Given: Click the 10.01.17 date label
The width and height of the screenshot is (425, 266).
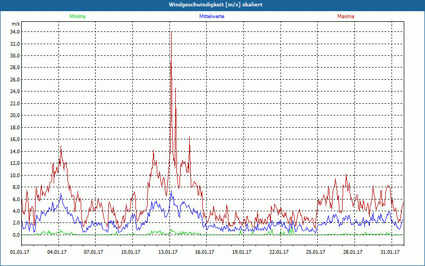Looking at the screenshot, I should [x=131, y=252].
